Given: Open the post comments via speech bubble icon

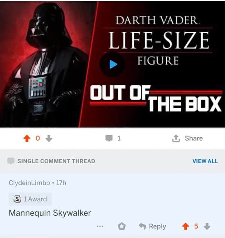Looking at the screenshot, I should click(109, 138).
